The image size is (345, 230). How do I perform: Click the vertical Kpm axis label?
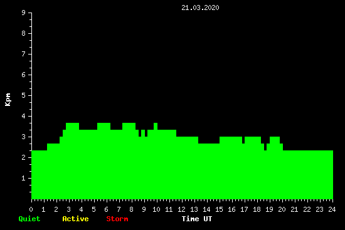8,100
